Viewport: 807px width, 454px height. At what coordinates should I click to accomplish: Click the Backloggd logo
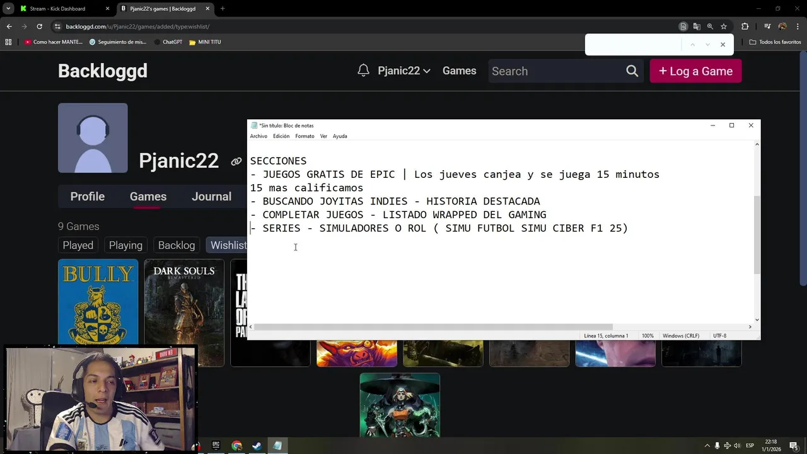(x=103, y=71)
